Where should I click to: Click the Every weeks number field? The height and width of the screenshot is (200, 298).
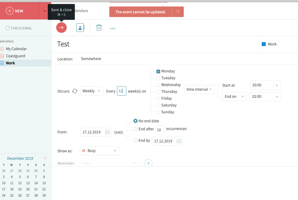(x=122, y=91)
